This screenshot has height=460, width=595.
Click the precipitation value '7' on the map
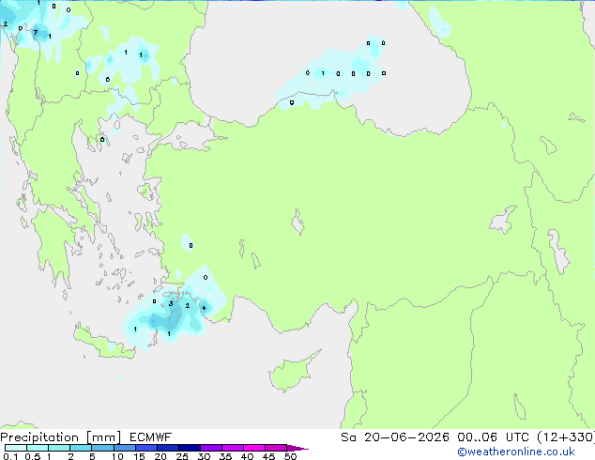[x=36, y=33]
